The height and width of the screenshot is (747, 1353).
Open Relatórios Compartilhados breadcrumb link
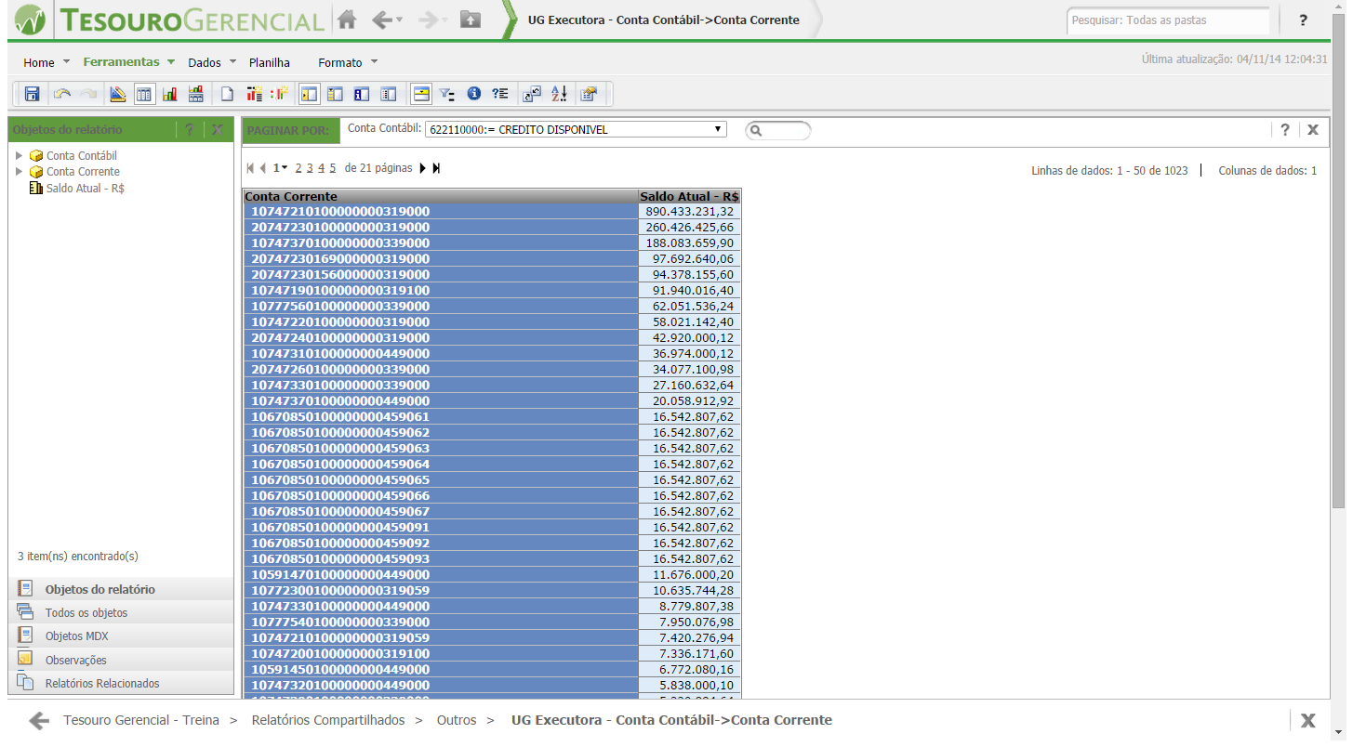click(x=328, y=720)
